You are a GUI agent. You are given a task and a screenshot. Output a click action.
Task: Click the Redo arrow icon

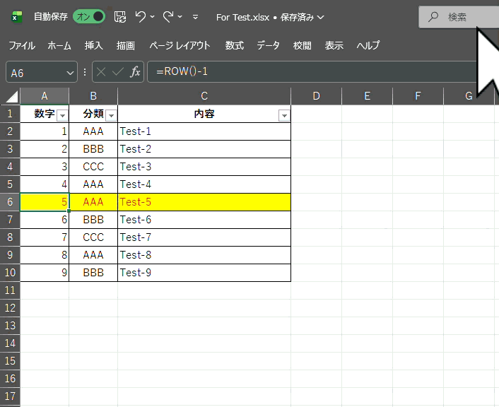[168, 16]
